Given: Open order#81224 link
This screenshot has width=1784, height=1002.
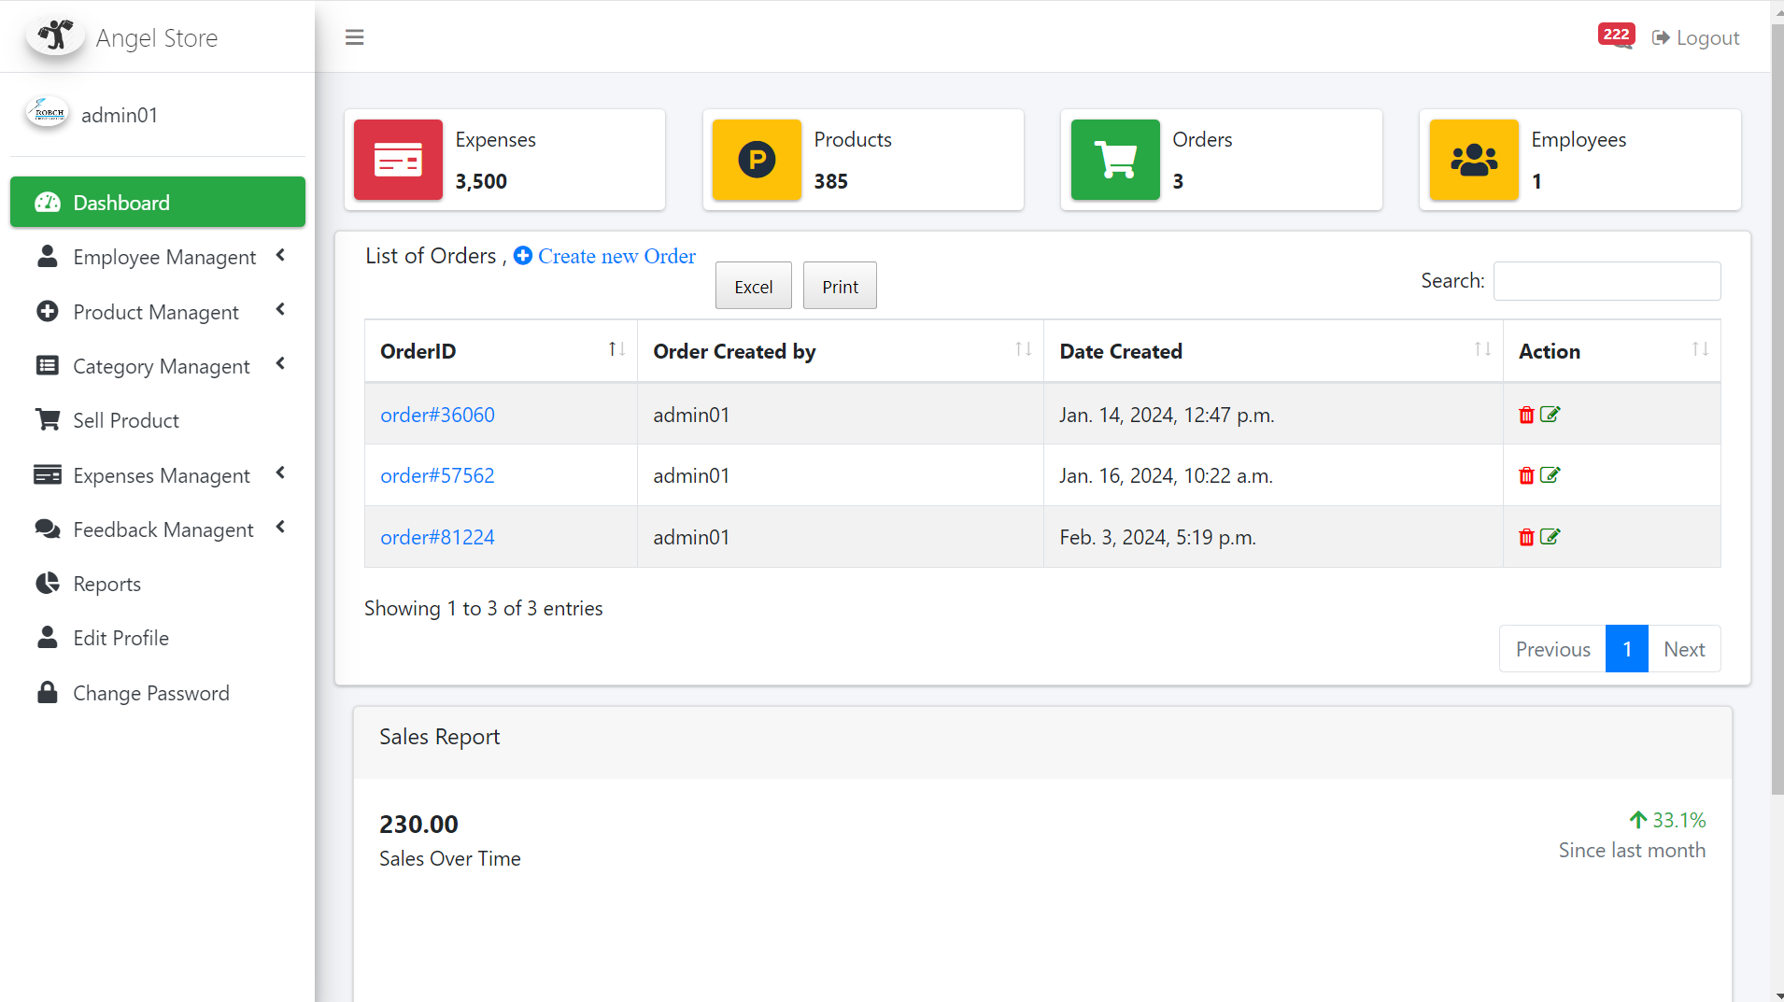Looking at the screenshot, I should coord(437,537).
